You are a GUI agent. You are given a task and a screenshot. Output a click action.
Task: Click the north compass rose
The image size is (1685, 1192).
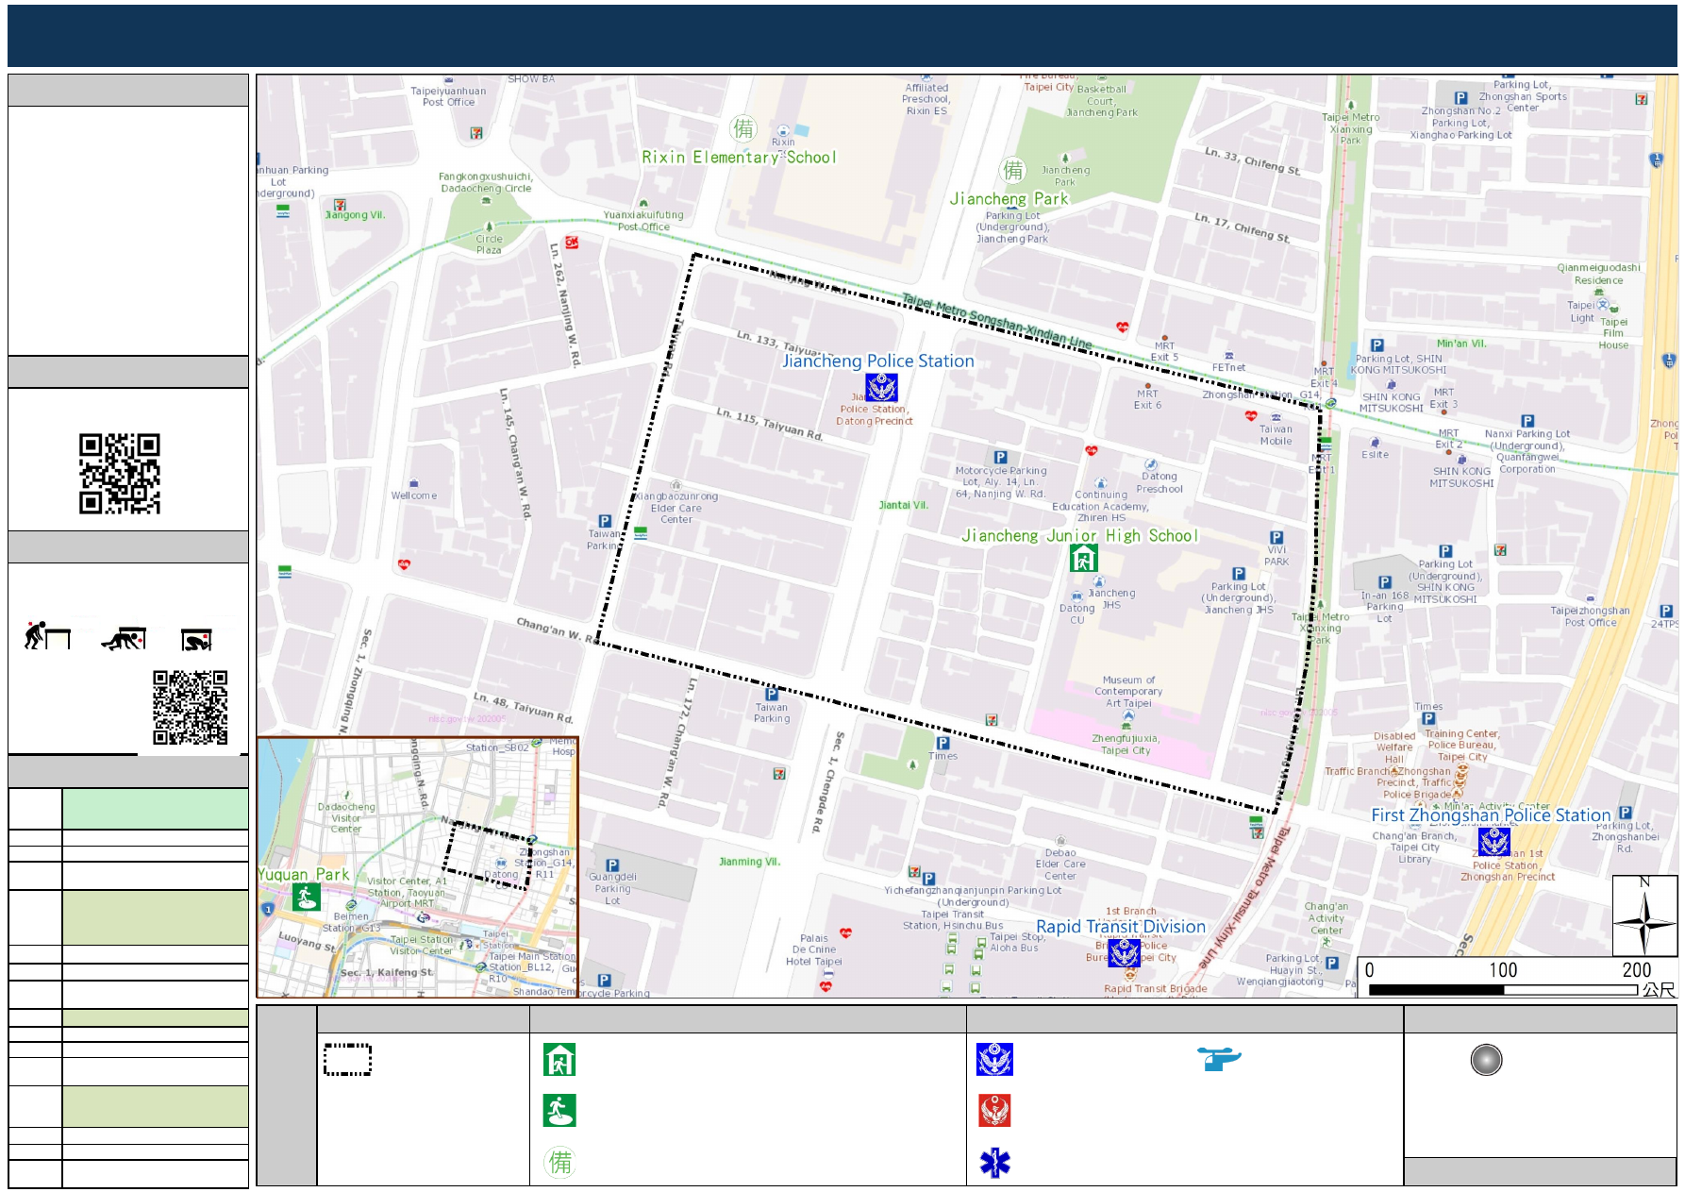click(x=1644, y=916)
